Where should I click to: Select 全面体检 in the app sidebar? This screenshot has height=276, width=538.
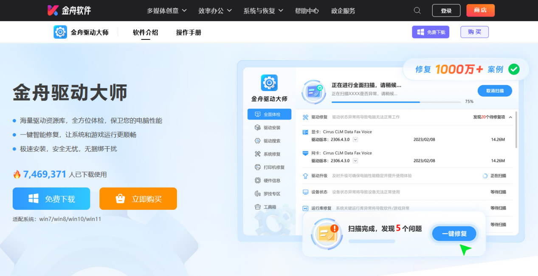(x=269, y=114)
